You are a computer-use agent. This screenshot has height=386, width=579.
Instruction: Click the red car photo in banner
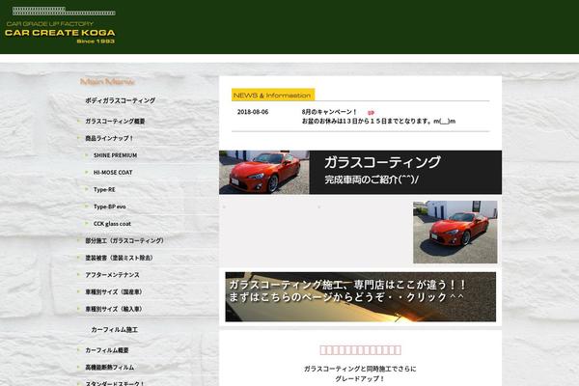[264, 172]
